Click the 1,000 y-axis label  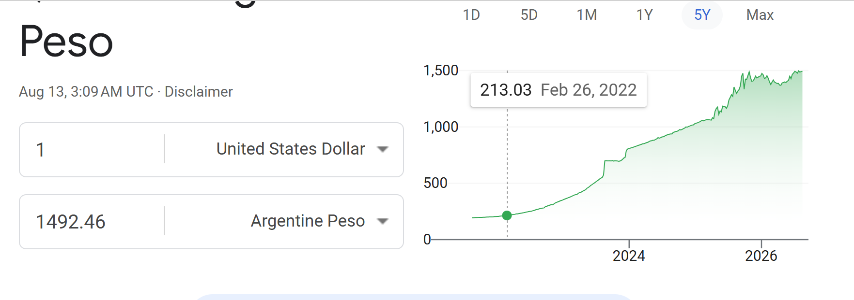pos(441,127)
